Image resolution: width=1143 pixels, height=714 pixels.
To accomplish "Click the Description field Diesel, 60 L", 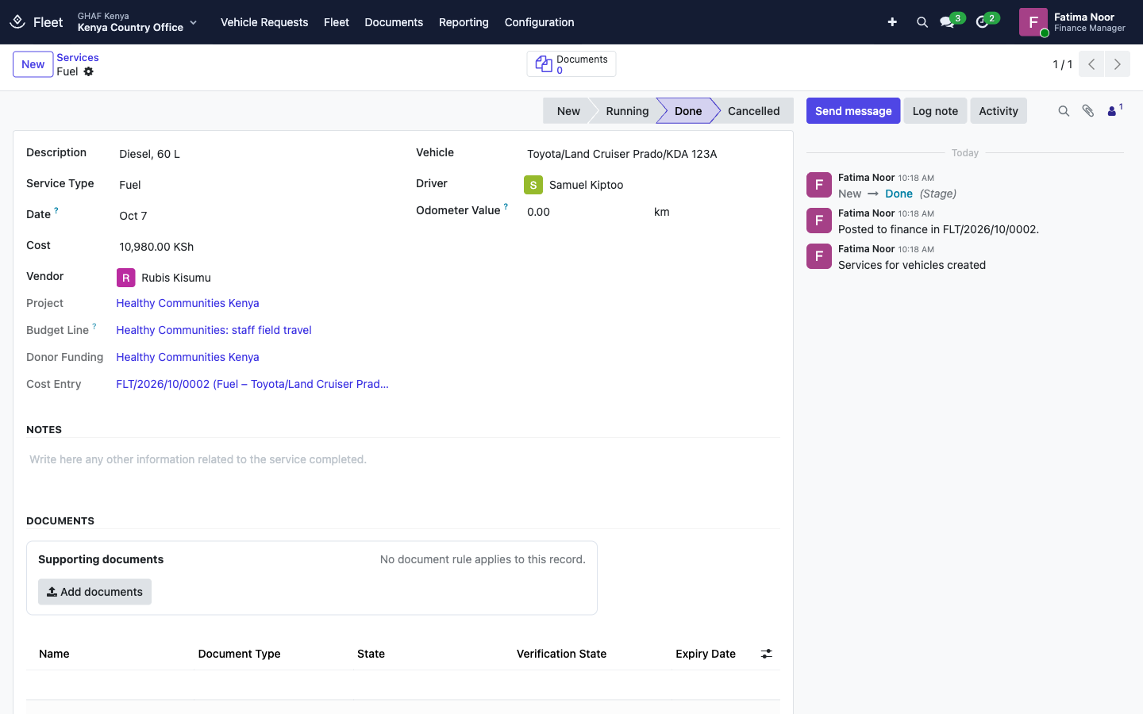I will (x=254, y=154).
